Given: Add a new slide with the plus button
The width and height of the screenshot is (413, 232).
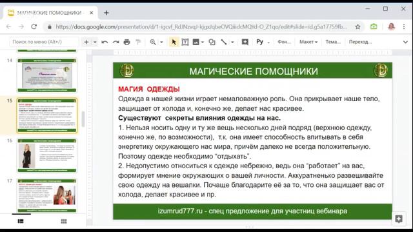Looking at the screenshot, I should (86, 42).
